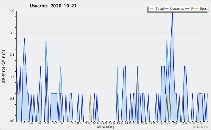Image resolution: width=211 pixels, height=130 pixels.
Task: Click the y-axis value 0.0
Action: [12, 121]
